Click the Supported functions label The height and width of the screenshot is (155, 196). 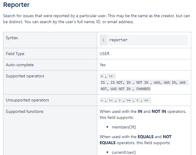(25, 111)
